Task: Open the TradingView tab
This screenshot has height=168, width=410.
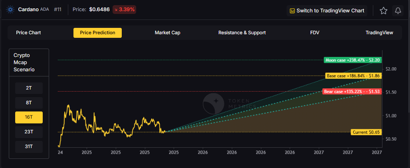Action: tap(379, 33)
